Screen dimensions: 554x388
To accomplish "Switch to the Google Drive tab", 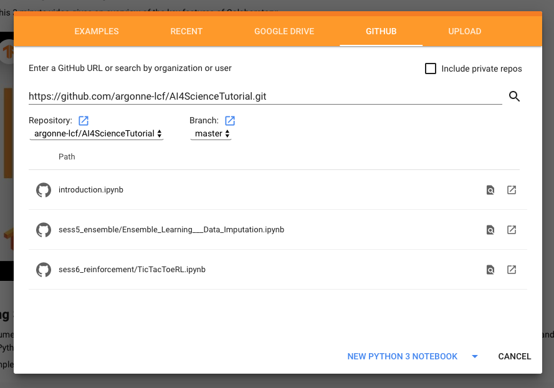I will click(284, 31).
